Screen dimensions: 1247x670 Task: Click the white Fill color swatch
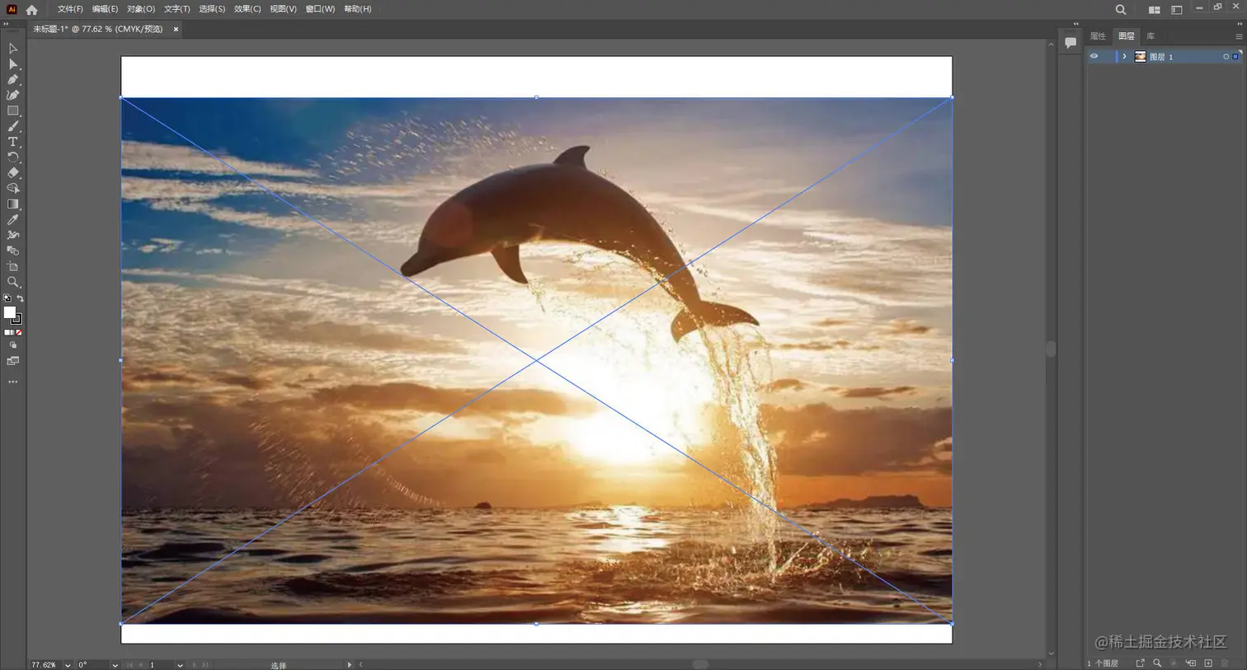tap(10, 312)
